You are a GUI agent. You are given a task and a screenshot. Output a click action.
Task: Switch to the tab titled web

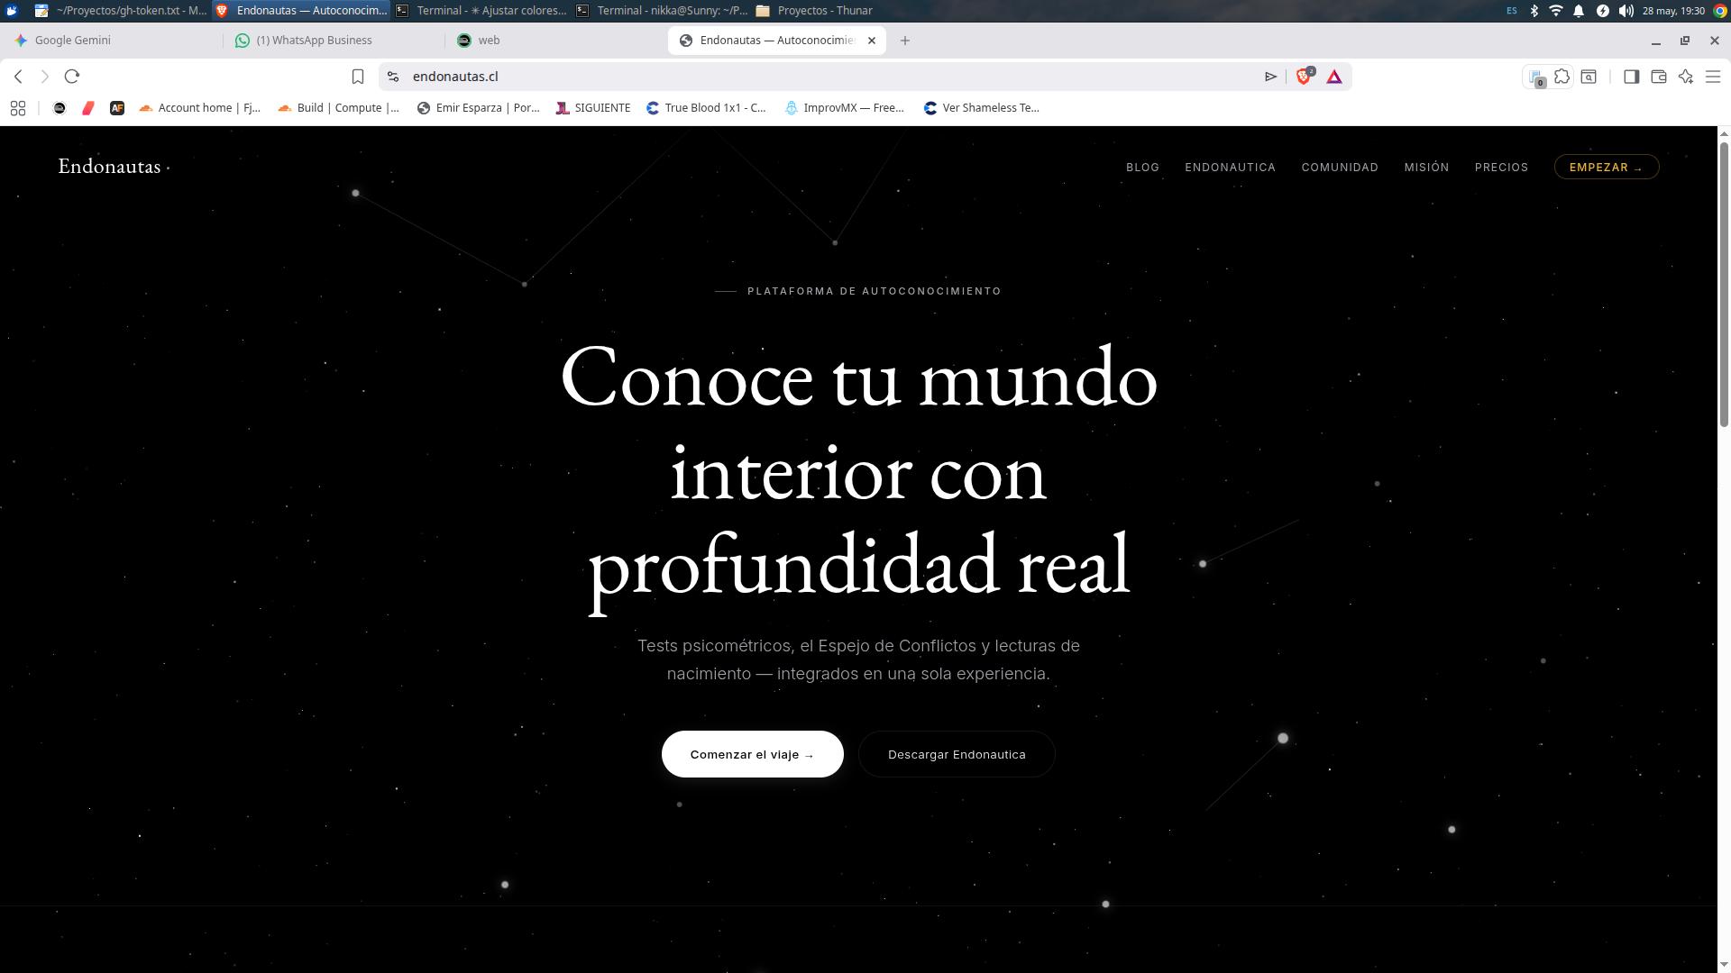[555, 41]
